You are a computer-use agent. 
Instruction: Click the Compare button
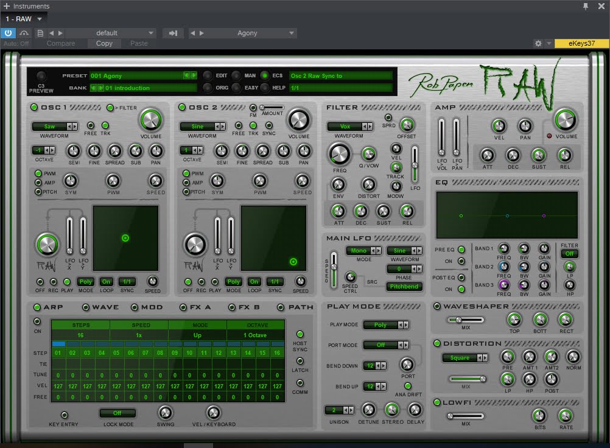tap(61, 43)
